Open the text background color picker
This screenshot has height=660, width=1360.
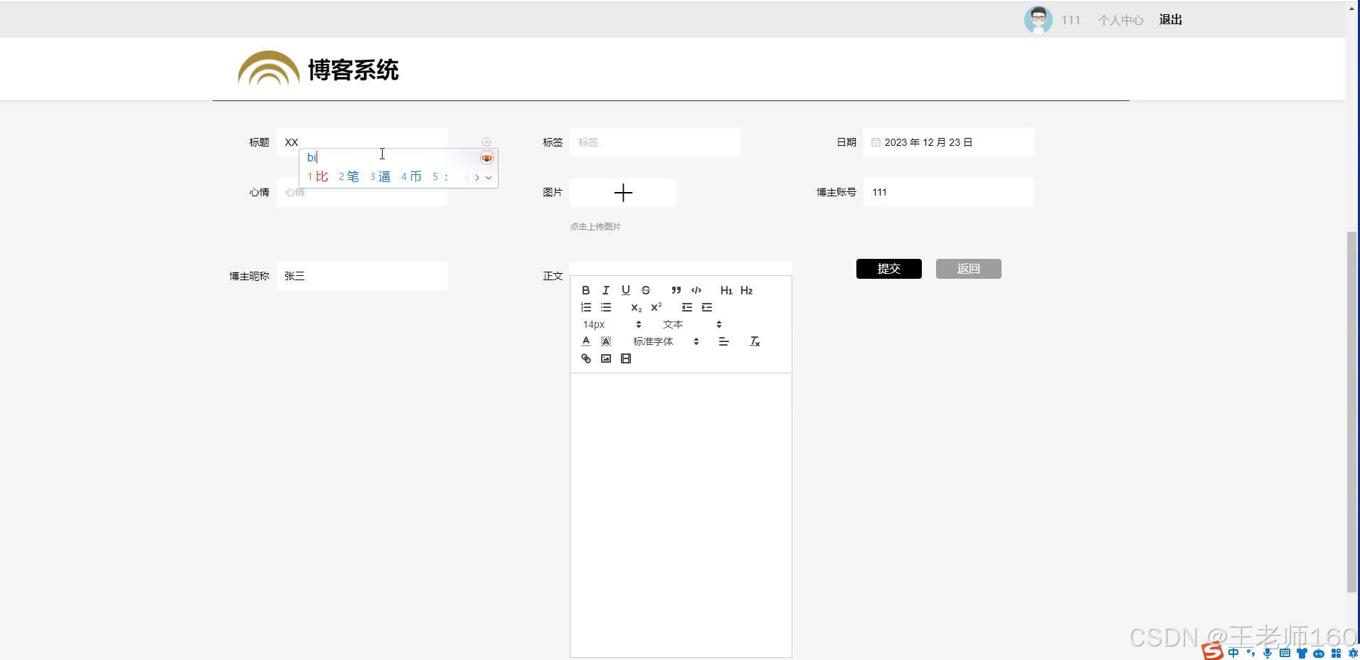click(606, 341)
